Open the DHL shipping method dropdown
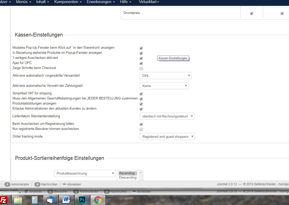The width and height of the screenshot is (289, 205). coord(165,76)
